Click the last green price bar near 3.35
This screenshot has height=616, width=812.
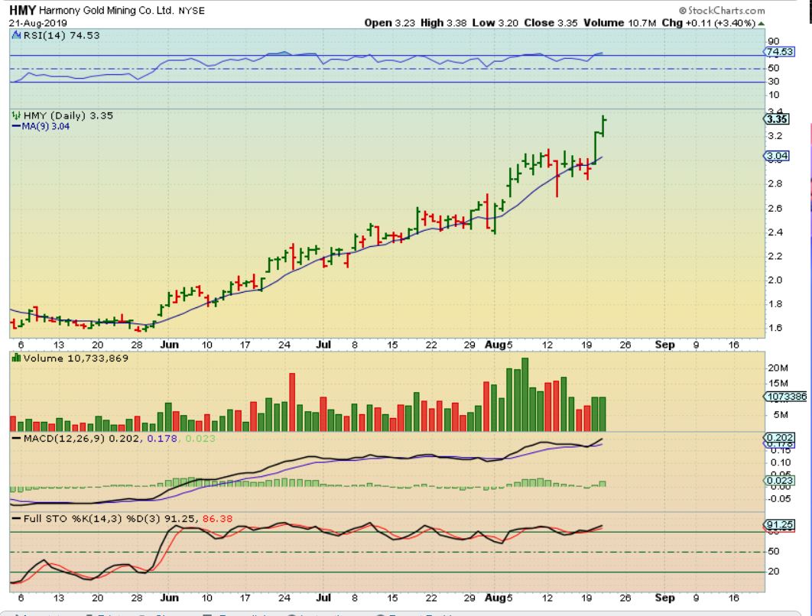pyautogui.click(x=604, y=127)
